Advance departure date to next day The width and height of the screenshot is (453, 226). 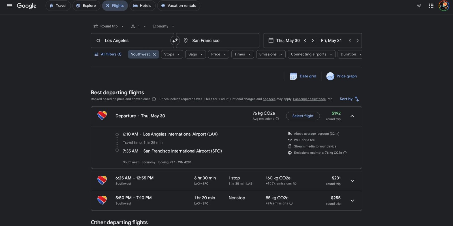[x=313, y=41]
